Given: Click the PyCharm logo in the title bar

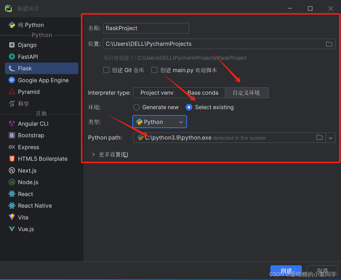Looking at the screenshot, I should 8,8.
